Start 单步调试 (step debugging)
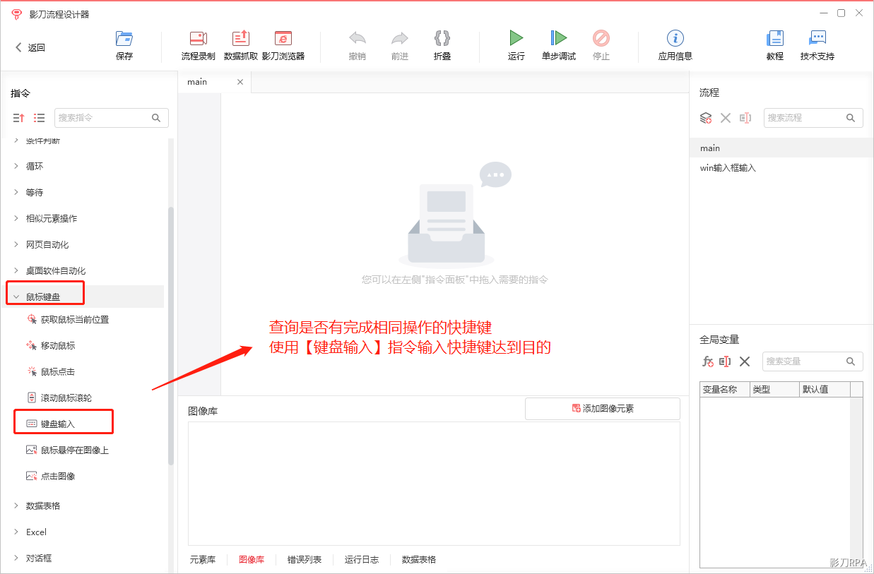874x574 pixels. point(558,38)
